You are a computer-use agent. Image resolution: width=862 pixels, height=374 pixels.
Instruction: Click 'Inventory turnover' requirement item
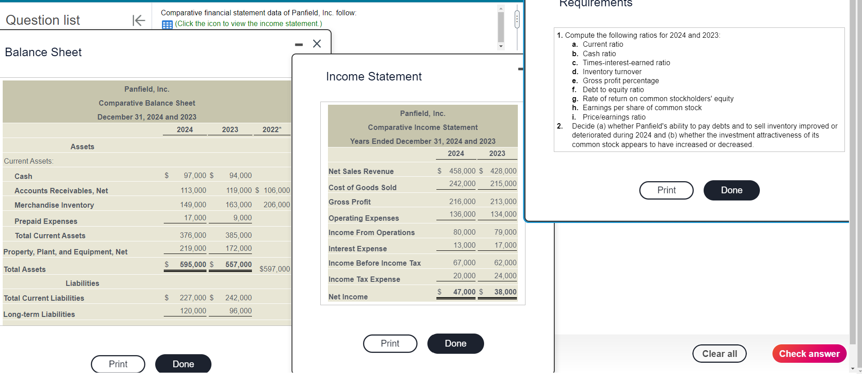612,71
